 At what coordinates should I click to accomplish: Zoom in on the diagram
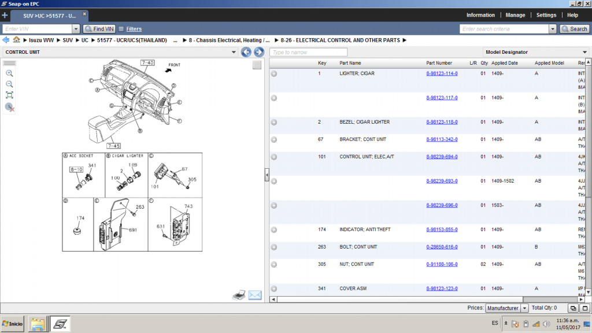[x=9, y=73]
